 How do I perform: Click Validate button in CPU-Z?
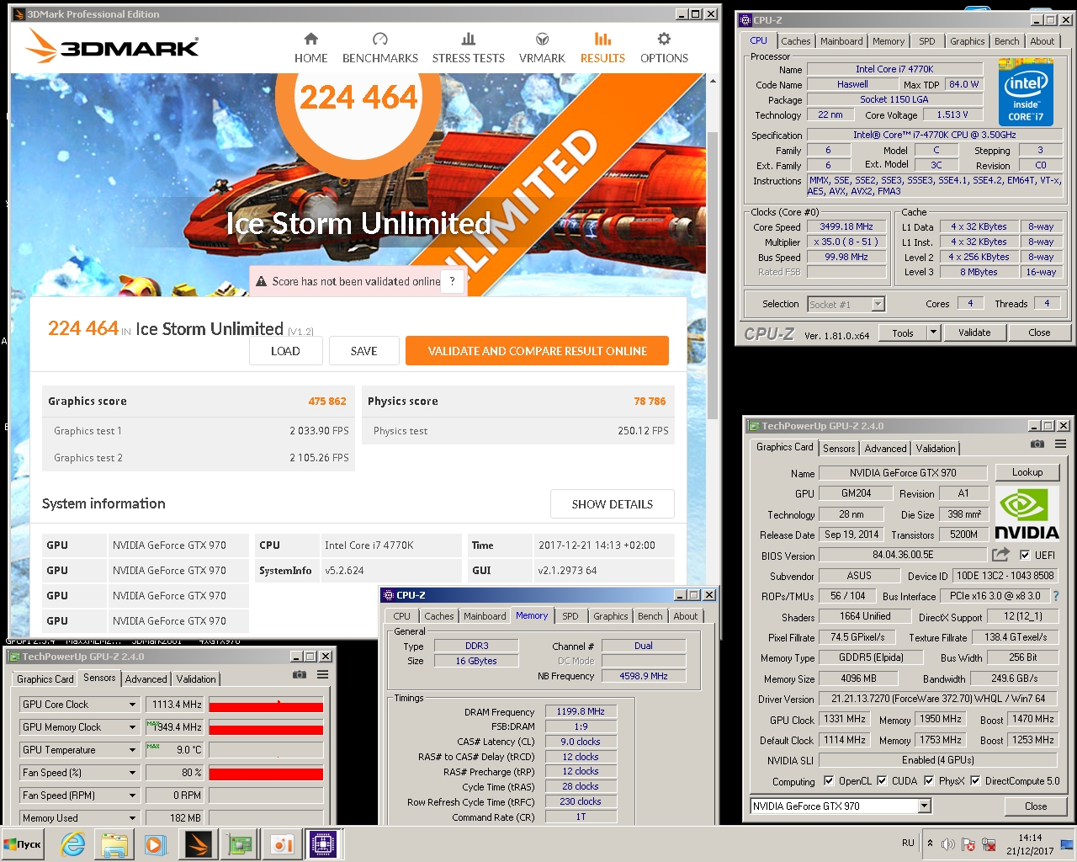(974, 333)
